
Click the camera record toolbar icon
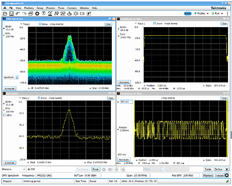[82, 14]
